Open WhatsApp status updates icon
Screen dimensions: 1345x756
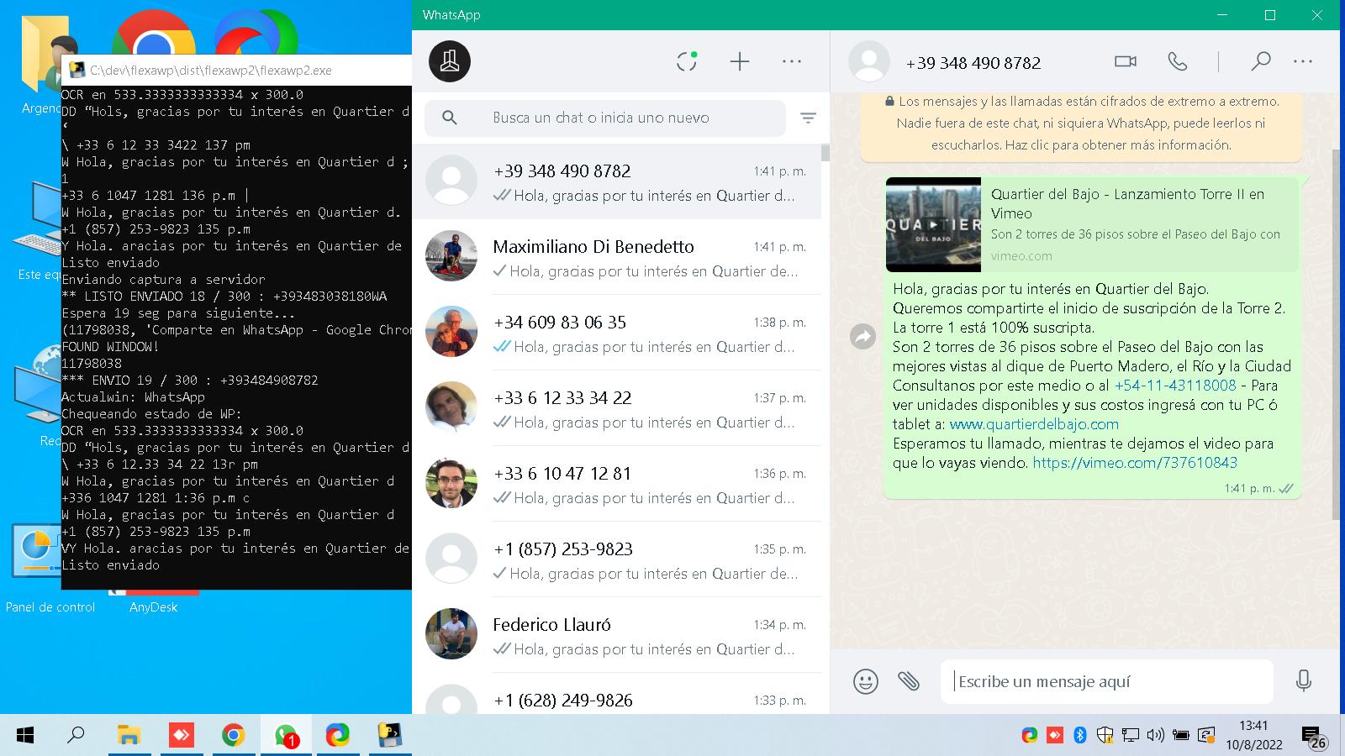(687, 61)
